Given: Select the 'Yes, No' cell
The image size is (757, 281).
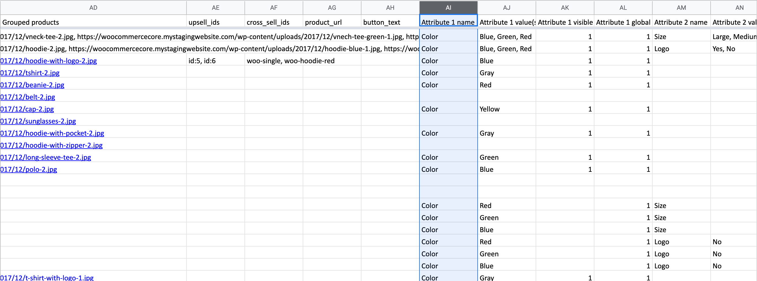Looking at the screenshot, I should click(x=733, y=49).
